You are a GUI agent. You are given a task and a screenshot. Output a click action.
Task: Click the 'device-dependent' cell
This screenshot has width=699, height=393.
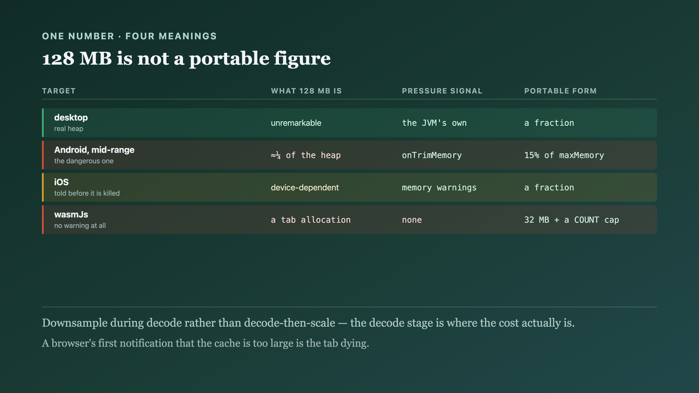305,187
